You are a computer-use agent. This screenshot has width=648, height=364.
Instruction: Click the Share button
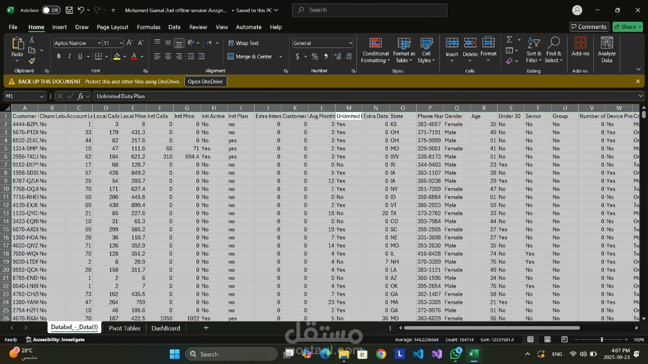click(x=627, y=27)
